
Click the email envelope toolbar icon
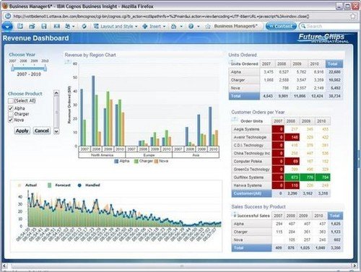[57, 26]
